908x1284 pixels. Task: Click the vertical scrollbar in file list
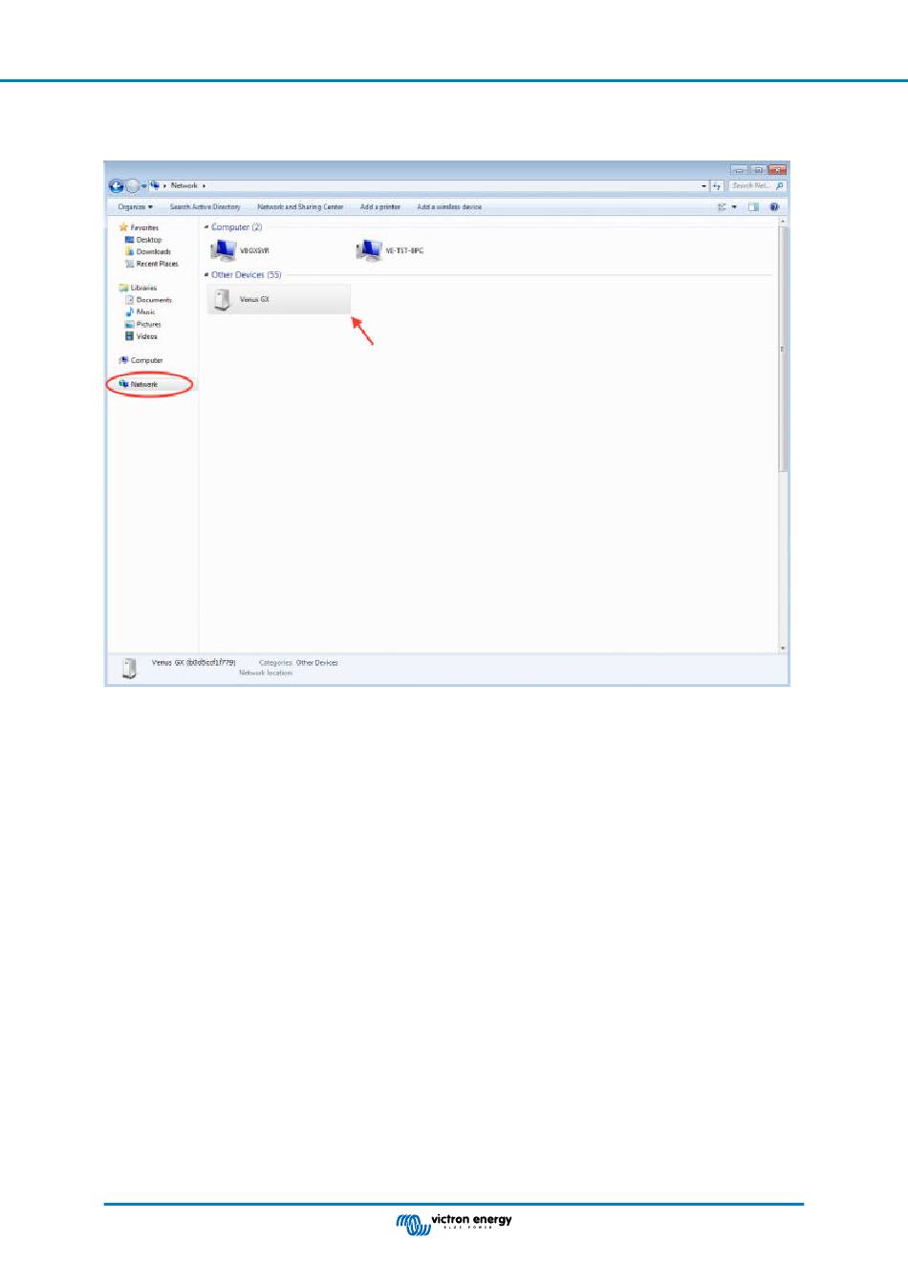pos(784,349)
